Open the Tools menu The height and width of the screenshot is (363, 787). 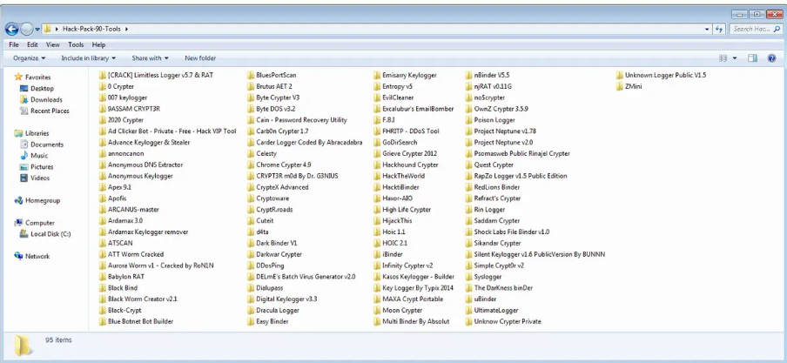point(76,44)
